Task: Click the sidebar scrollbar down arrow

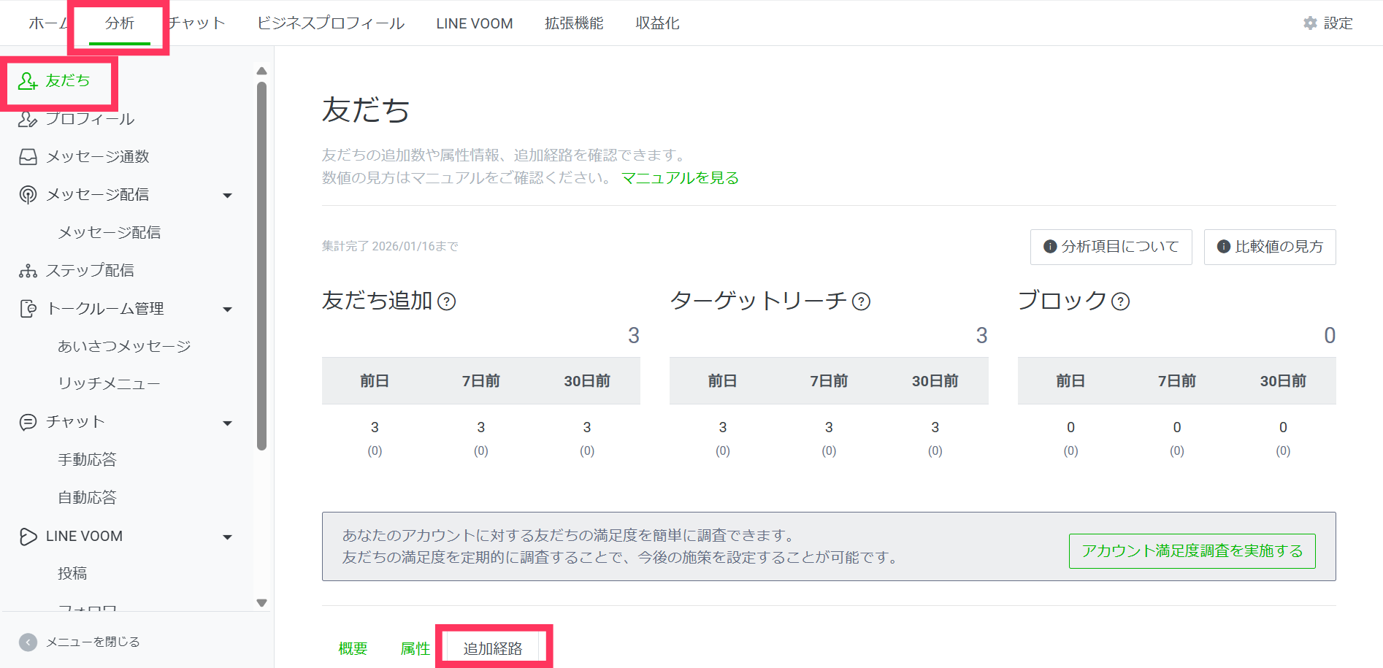Action: click(261, 603)
